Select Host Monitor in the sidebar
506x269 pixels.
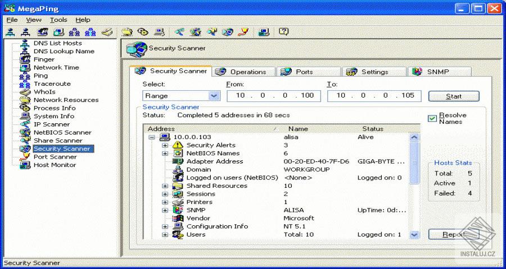(x=55, y=165)
